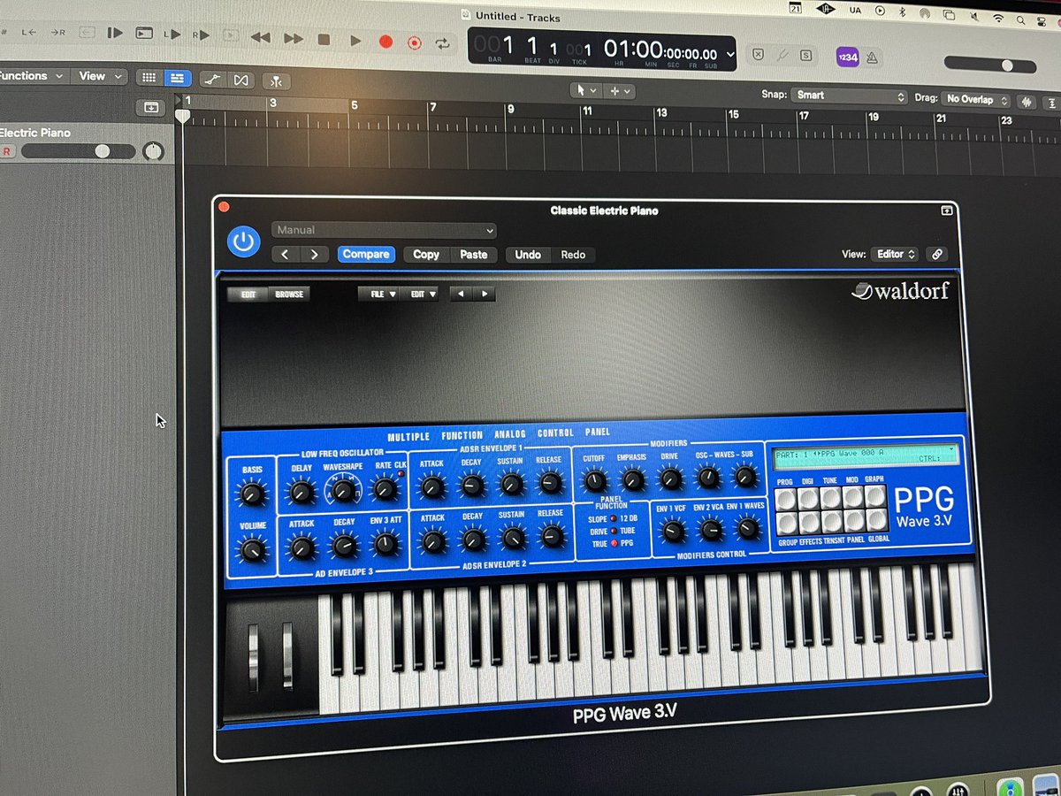Click the Solo S button in control bar
This screenshot has width=1061, height=796.
805,55
